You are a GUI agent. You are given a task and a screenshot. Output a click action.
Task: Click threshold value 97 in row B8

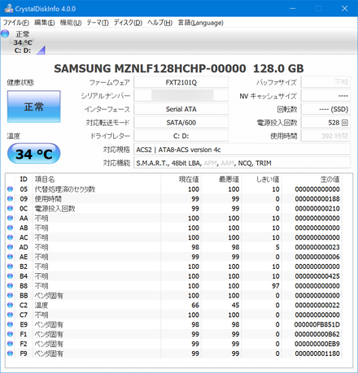point(276,286)
